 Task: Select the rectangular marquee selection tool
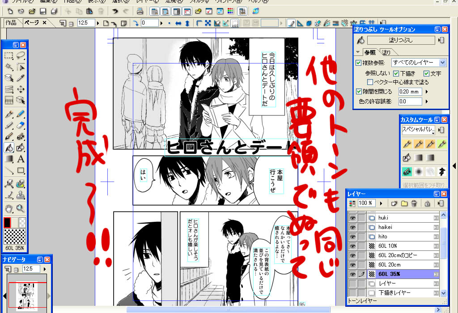(9, 55)
